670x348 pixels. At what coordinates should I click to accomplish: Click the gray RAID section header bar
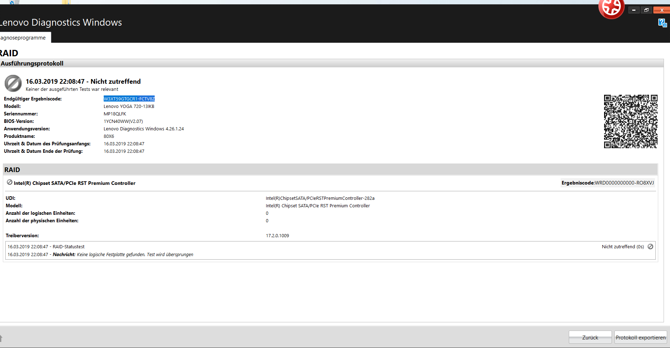pyautogui.click(x=330, y=170)
